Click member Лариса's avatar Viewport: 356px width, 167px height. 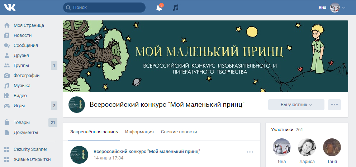point(307,147)
